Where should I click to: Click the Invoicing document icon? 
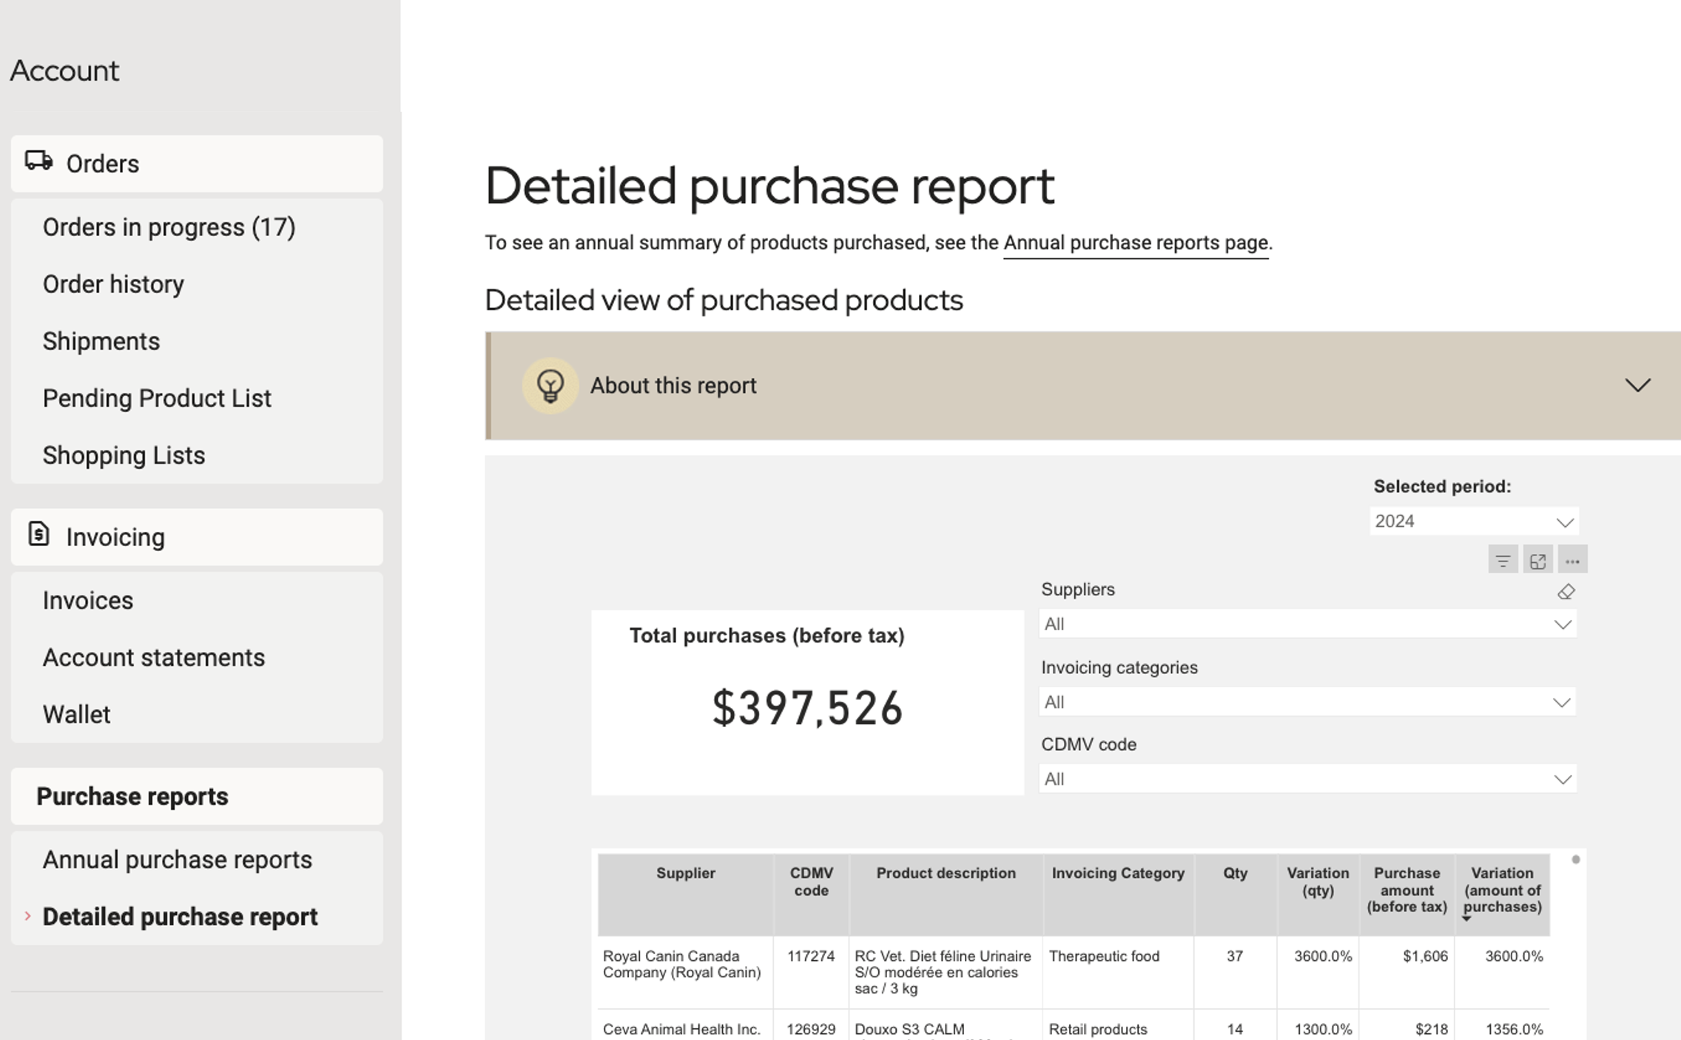click(x=38, y=534)
